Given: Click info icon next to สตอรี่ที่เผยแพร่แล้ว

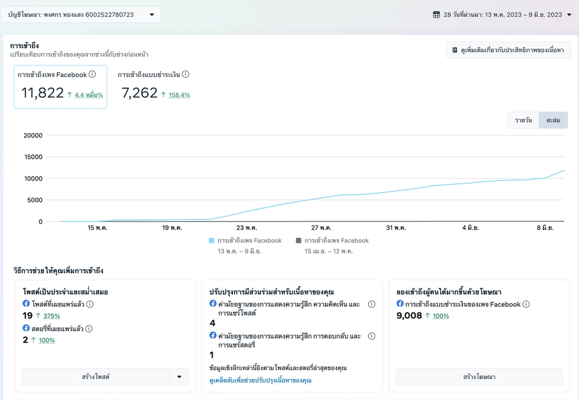Looking at the screenshot, I should 89,328.
